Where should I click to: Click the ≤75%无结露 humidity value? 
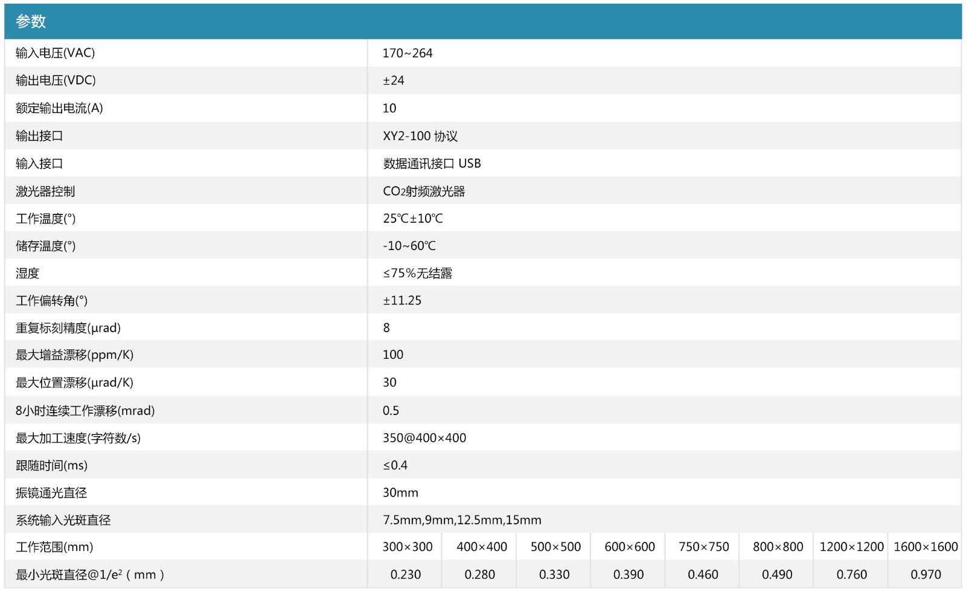click(417, 273)
